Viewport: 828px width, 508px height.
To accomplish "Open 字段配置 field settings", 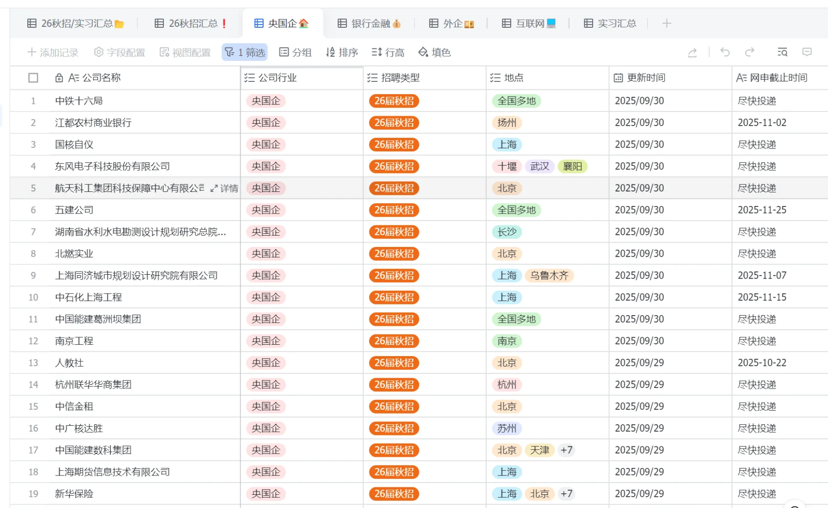I will point(120,52).
